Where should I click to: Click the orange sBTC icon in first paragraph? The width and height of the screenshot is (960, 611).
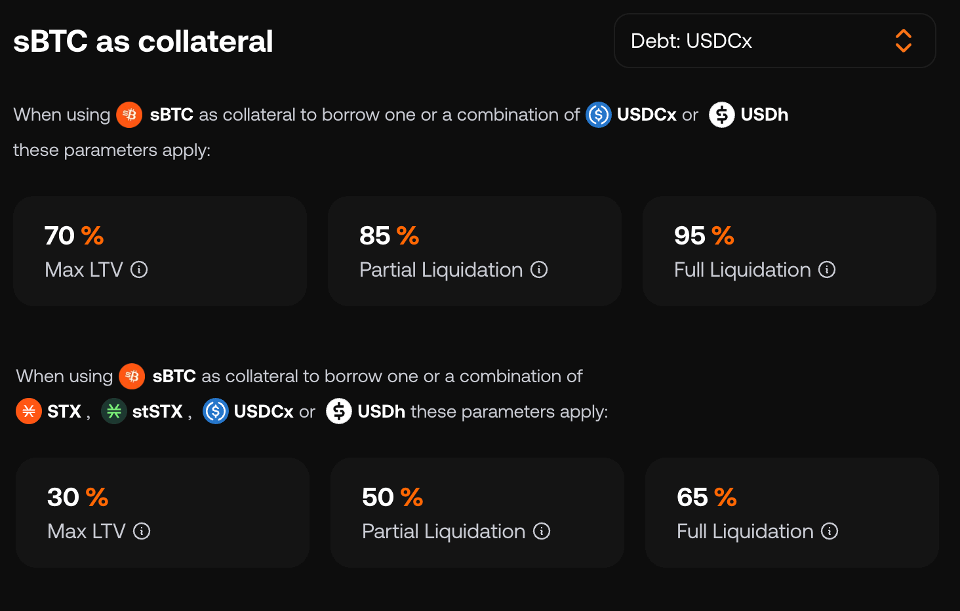129,115
